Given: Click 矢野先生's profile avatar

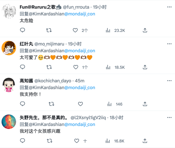Looking at the screenshot, I should 9,122.
